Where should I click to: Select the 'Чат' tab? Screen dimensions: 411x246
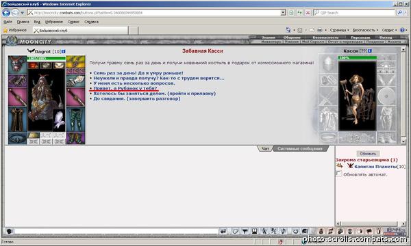tap(265, 149)
